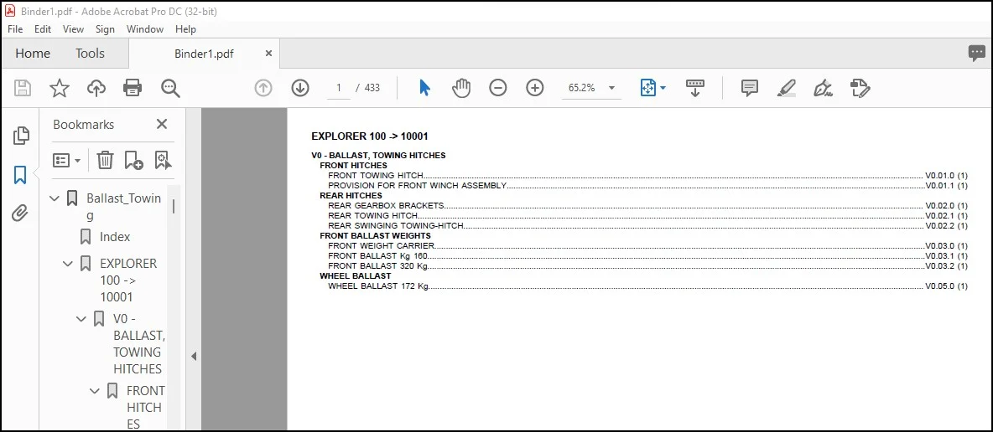Choose the Selection arrow tool
Screen dimensions: 993x432
(x=424, y=88)
